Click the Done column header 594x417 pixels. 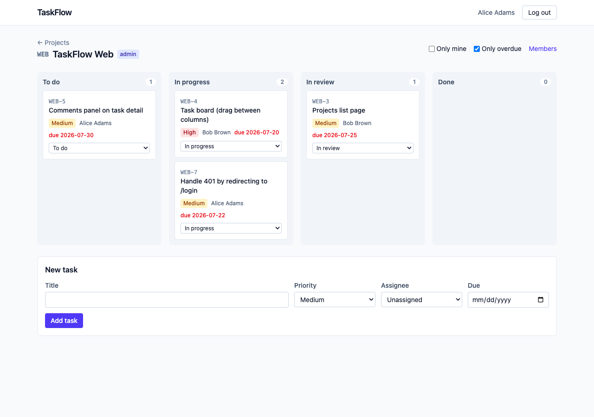point(446,82)
